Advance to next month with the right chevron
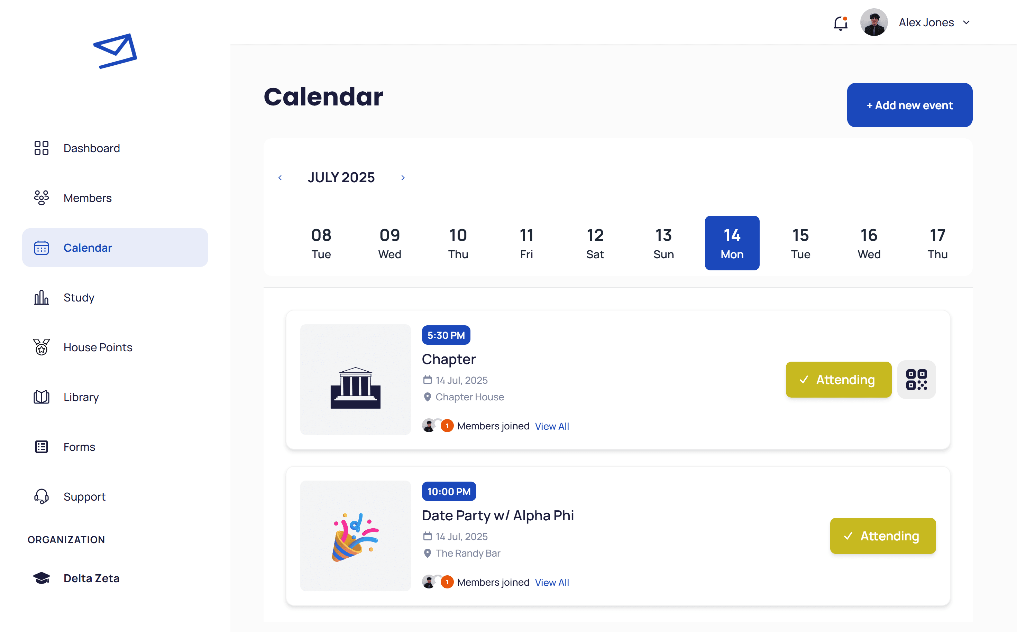1017x632 pixels. [403, 177]
